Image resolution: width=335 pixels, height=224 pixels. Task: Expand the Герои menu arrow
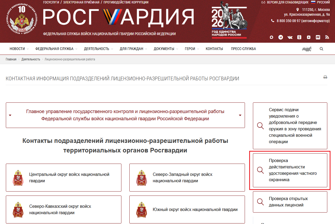click(x=198, y=49)
